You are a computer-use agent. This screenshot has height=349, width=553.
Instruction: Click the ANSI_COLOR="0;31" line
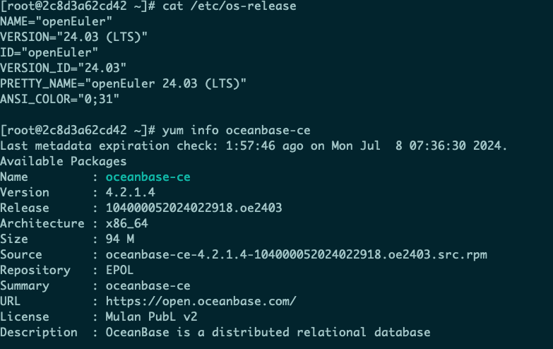59,99
